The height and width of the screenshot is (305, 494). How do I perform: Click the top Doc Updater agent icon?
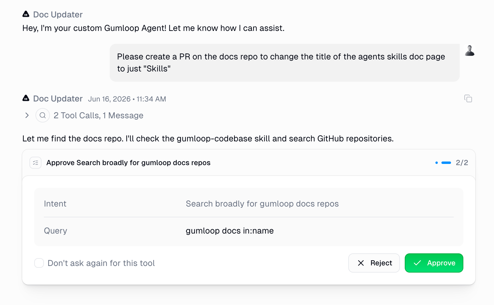coord(26,14)
